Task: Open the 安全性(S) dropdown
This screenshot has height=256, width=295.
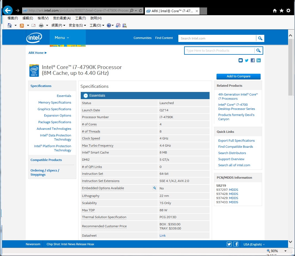Action: pos(77,25)
